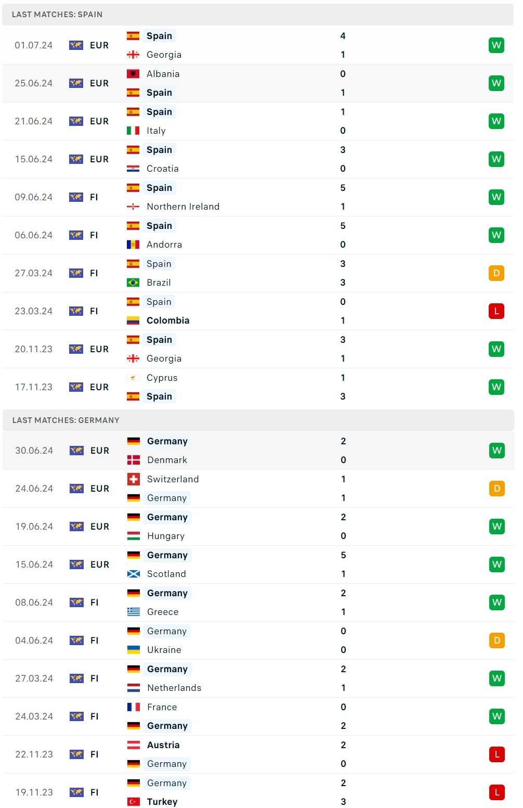Click the Switzerland flag icon
Viewport: 523px width, 808px height.
pyautogui.click(x=134, y=479)
